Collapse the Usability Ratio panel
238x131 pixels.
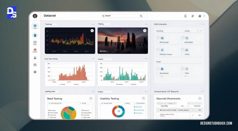pos(93,91)
